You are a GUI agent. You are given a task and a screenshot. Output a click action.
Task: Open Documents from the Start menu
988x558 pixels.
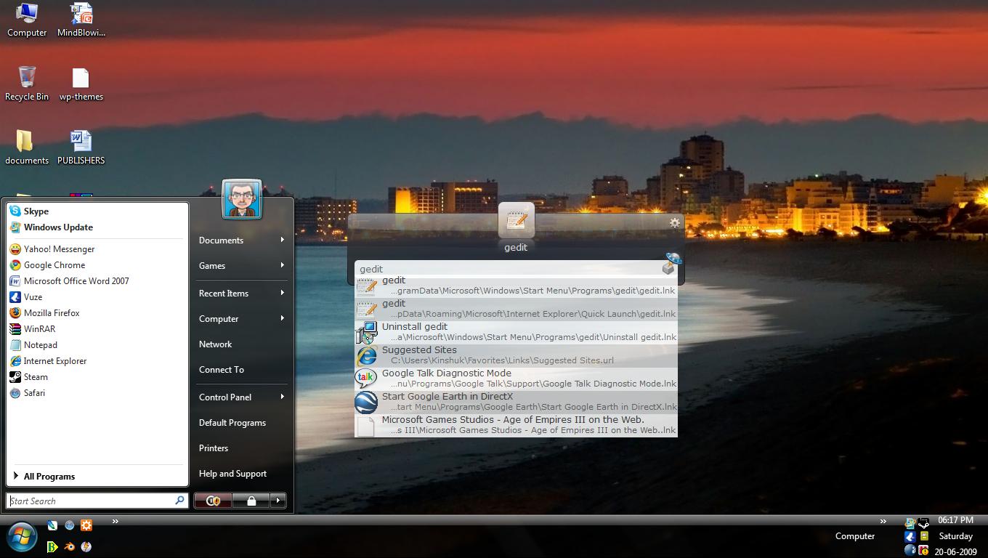coord(220,240)
